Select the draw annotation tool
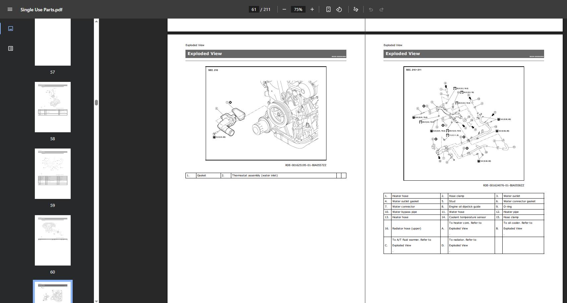Screen dimensions: 567x303 click(356, 9)
